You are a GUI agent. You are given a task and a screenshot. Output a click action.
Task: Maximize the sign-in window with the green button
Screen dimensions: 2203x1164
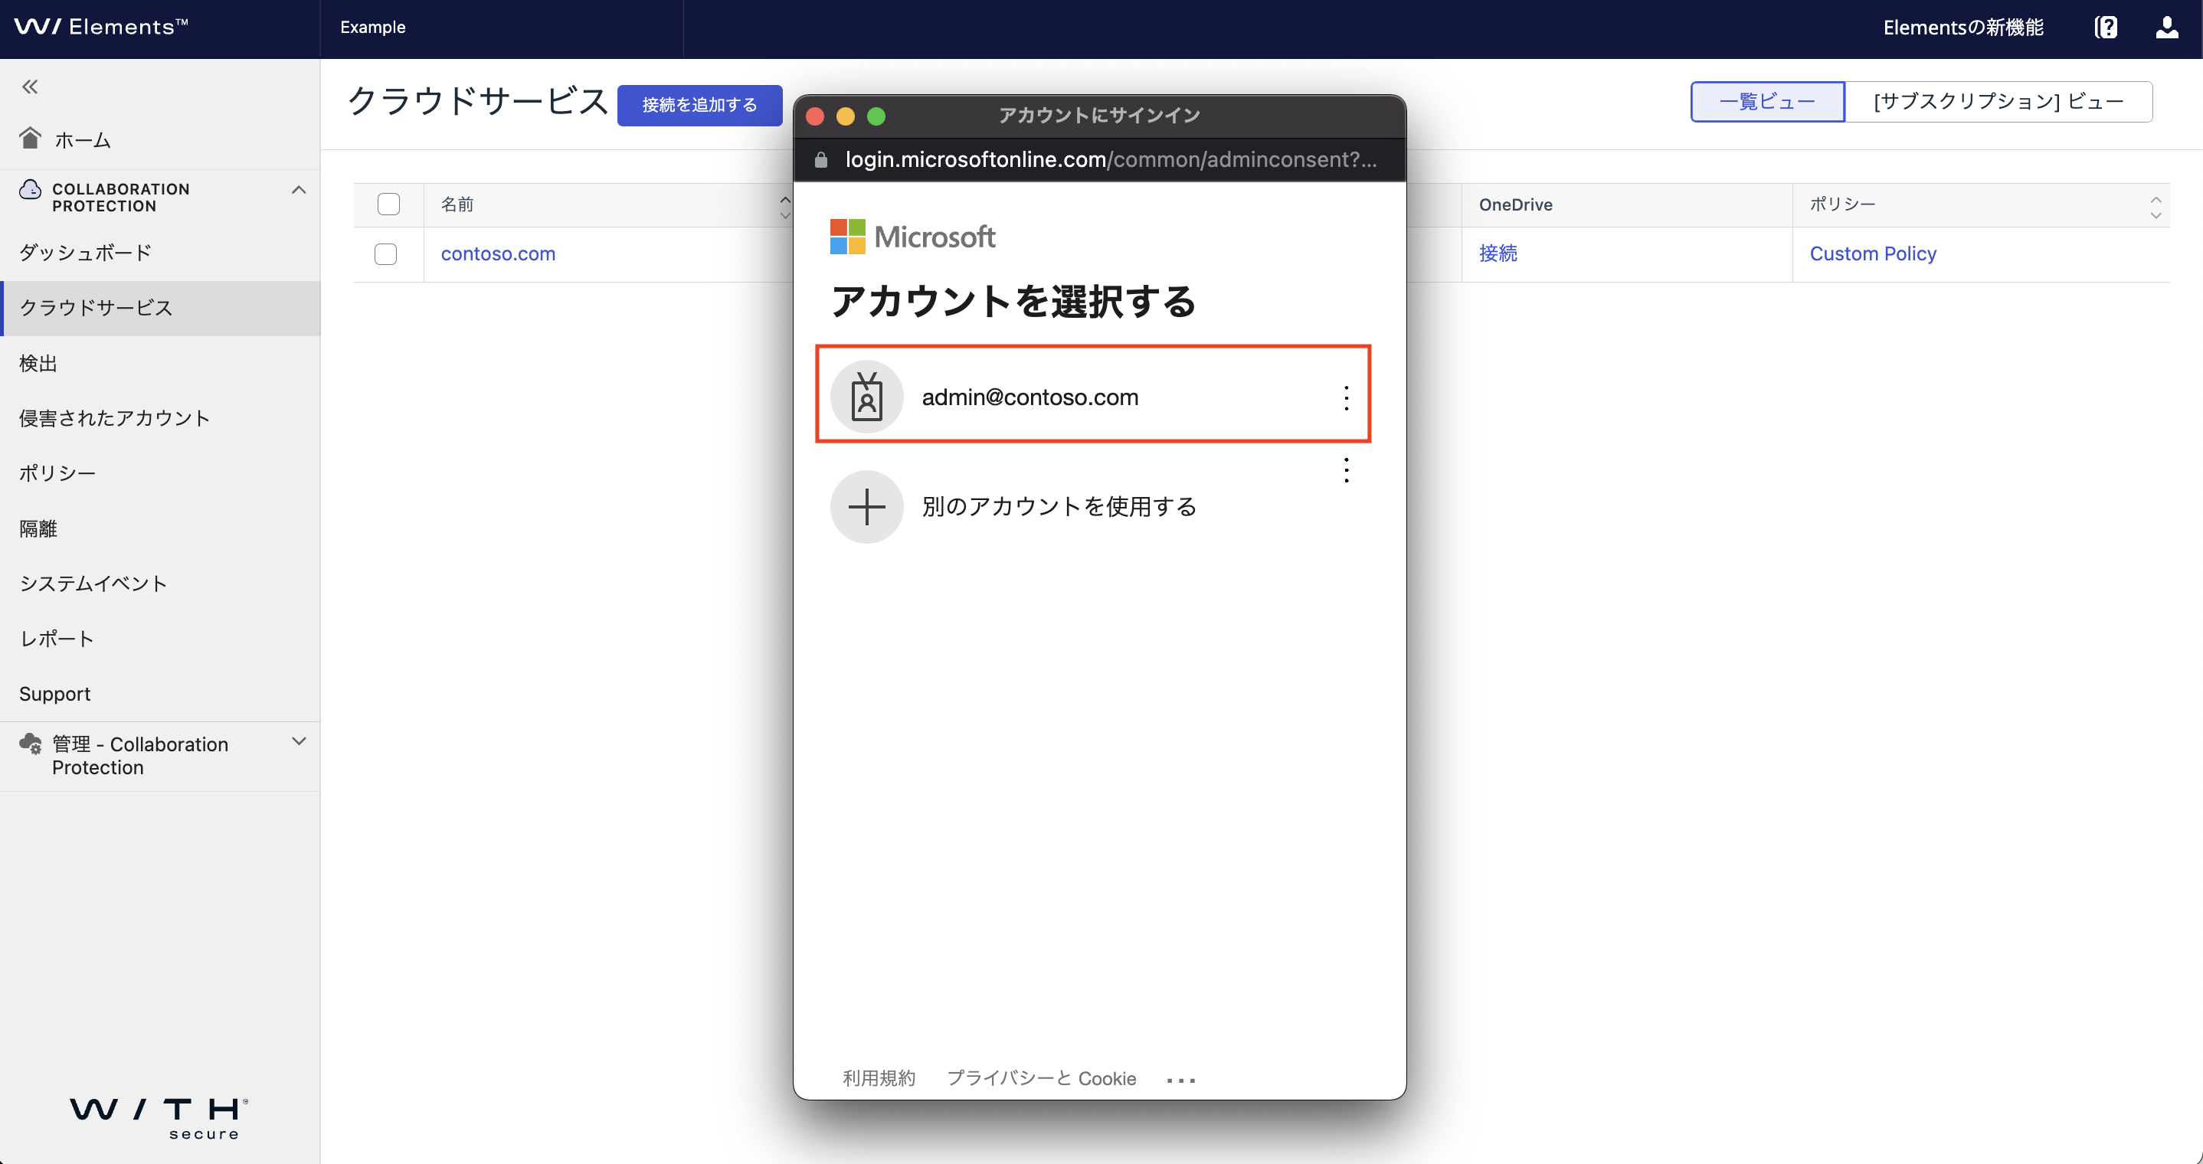[876, 116]
